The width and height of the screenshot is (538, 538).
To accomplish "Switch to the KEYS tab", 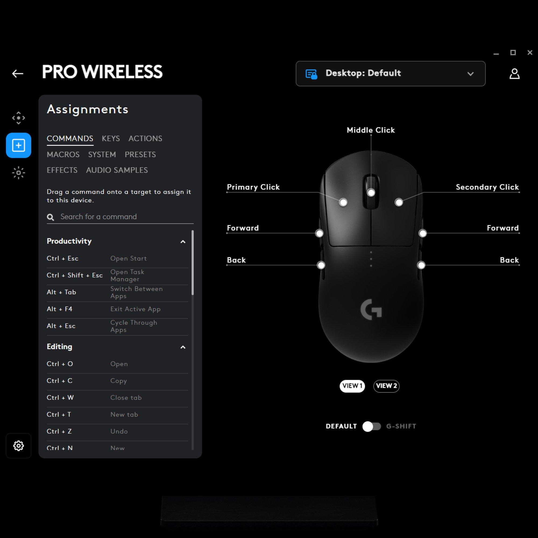I will pos(111,139).
